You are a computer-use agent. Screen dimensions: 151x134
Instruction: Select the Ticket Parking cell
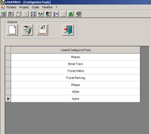pyautogui.click(x=75, y=78)
